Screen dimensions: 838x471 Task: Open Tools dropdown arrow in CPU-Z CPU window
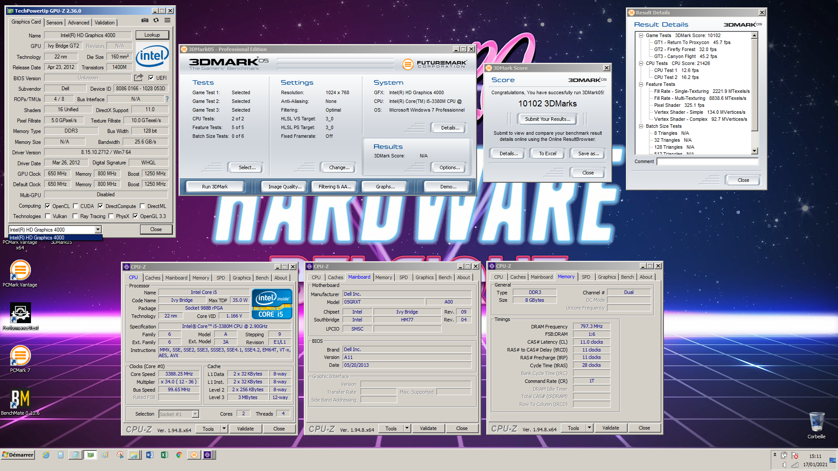point(224,429)
